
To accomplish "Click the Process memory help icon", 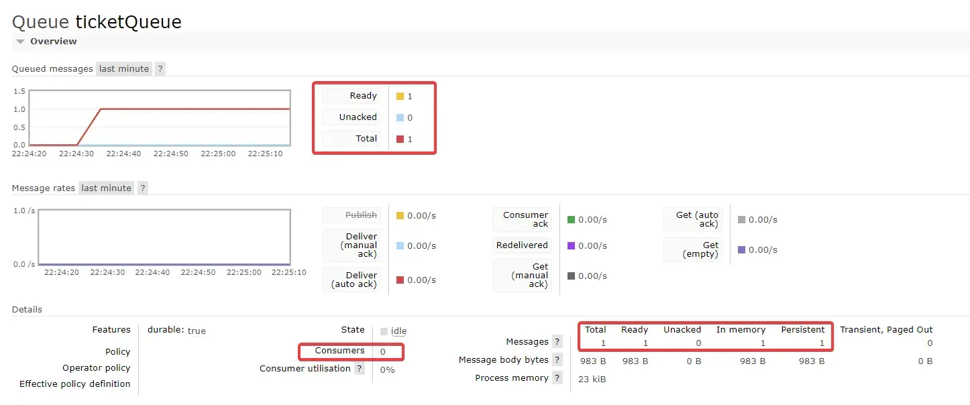I will 557,378.
